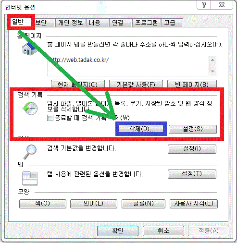
Task: Confirm with the 확인 button
Action: pyautogui.click(x=118, y=231)
